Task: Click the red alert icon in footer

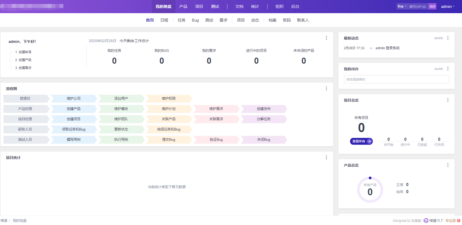Action: [x=459, y=221]
